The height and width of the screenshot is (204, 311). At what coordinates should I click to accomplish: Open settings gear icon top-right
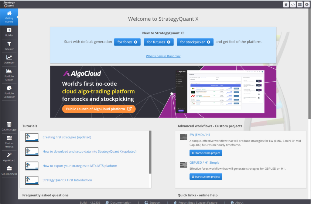coord(307,5)
